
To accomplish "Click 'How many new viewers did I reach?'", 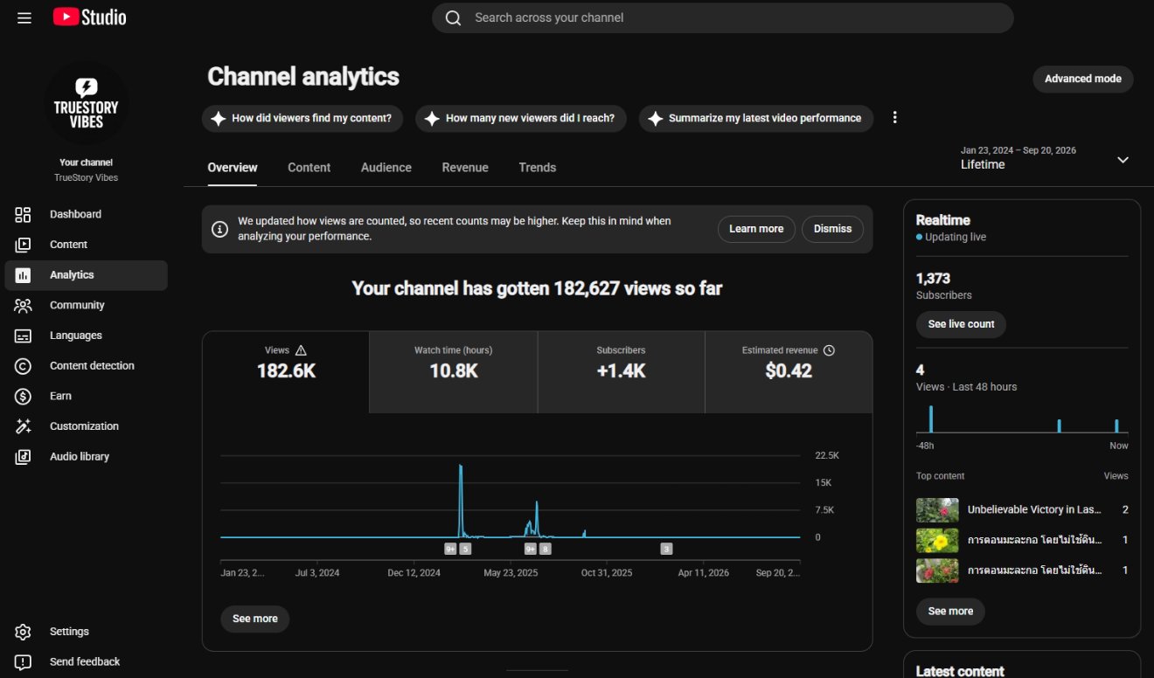I will (521, 119).
